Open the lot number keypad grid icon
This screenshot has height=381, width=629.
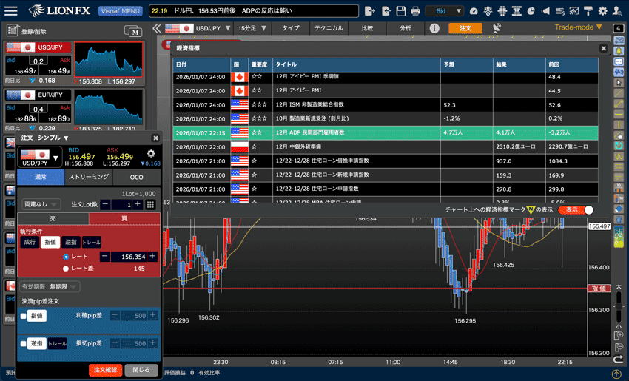[x=150, y=204]
